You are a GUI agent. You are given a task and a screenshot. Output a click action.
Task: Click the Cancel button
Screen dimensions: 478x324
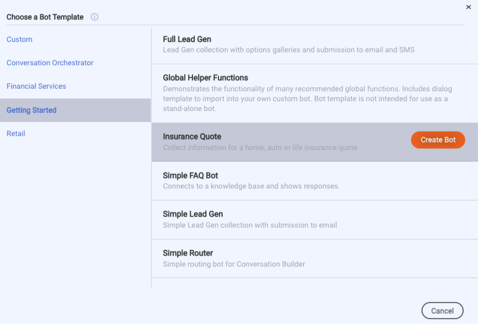point(442,311)
